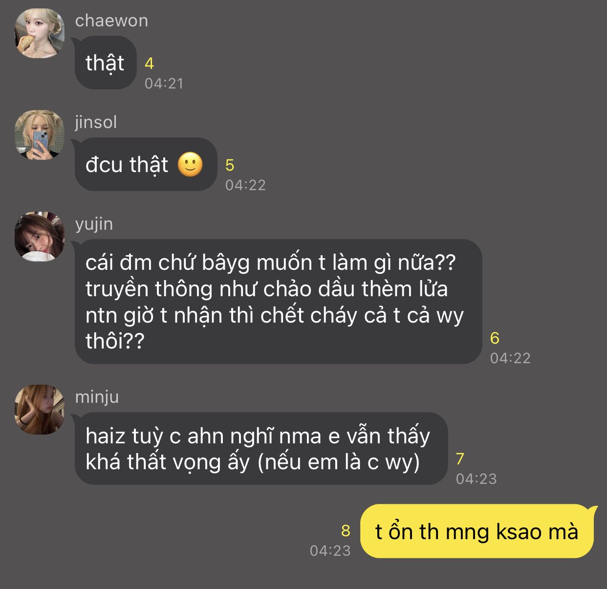This screenshot has height=589, width=607.
Task: Click the yujin sender name label
Action: [94, 224]
